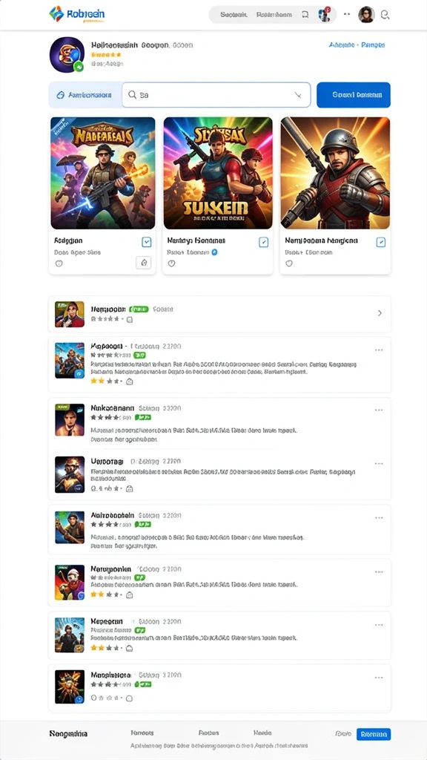Open the three-dot menu on the "Hepooan" row
The height and width of the screenshot is (760, 427).
click(x=379, y=624)
